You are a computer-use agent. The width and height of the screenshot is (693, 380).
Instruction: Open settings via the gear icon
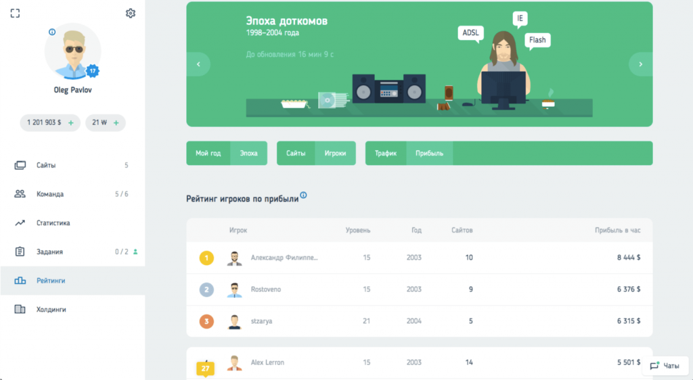click(x=131, y=13)
